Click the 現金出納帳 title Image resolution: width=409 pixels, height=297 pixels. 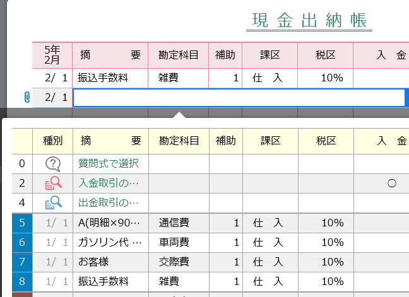[x=309, y=21]
